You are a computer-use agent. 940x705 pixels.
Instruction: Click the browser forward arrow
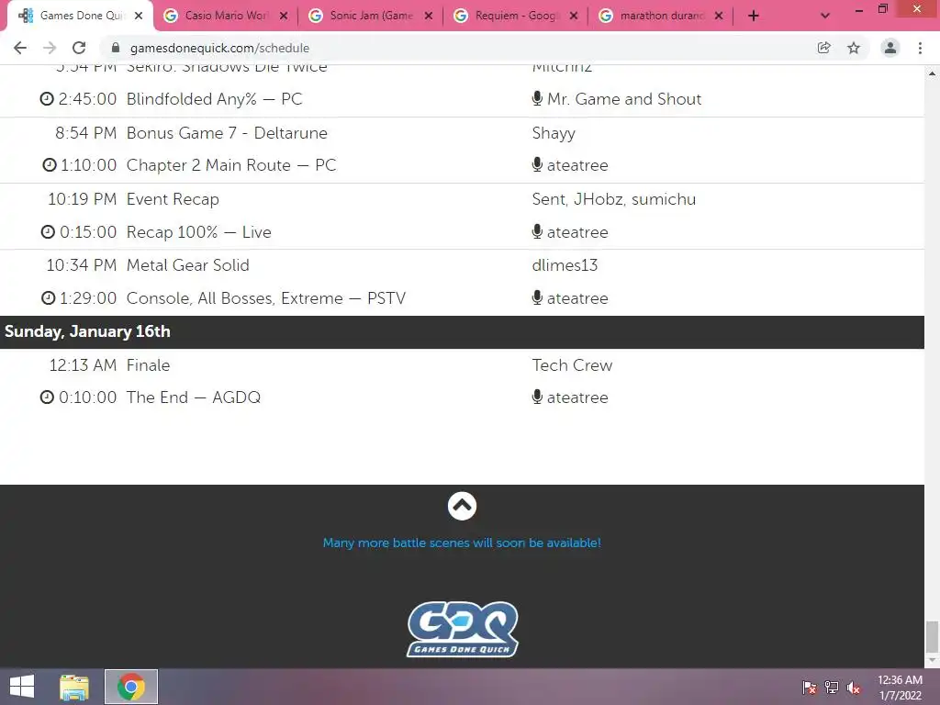[x=50, y=48]
